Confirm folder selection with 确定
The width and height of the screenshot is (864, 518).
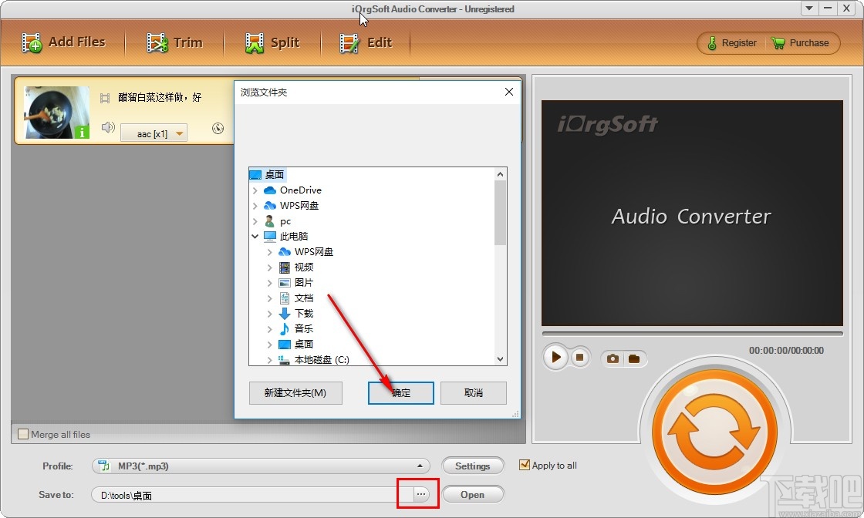pos(400,392)
